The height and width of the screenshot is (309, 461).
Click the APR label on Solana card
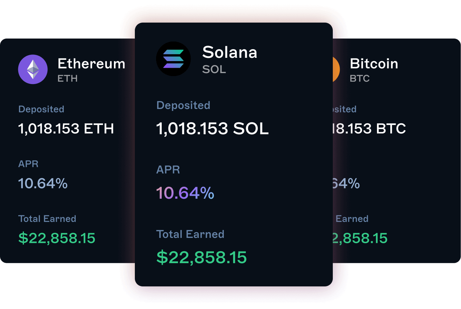coord(168,170)
